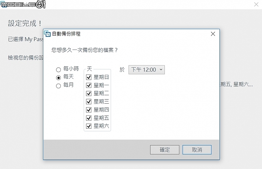Uncheck the 星期六 checkbox
Viewport: 262px width, 169px height.
point(89,126)
